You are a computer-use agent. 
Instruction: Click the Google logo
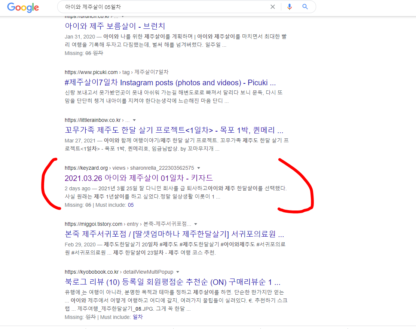[23, 7]
